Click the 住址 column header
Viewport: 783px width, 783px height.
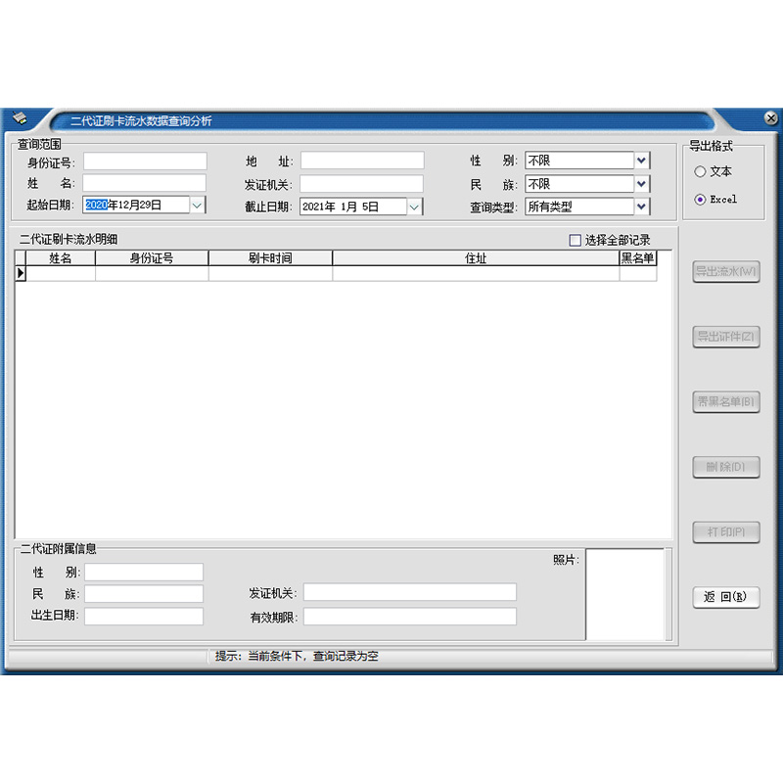[x=476, y=258]
